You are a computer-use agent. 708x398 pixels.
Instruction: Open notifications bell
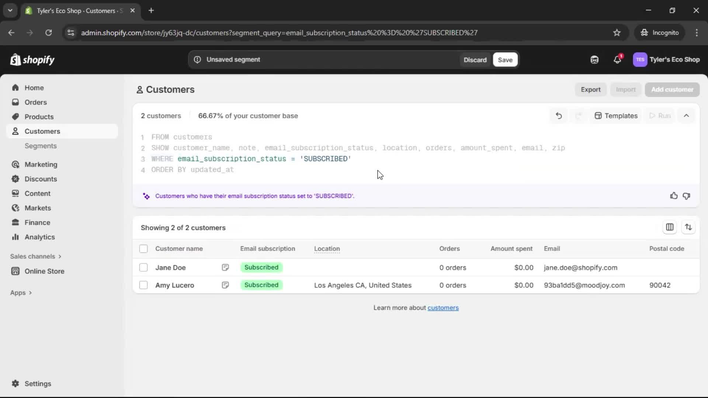(618, 59)
